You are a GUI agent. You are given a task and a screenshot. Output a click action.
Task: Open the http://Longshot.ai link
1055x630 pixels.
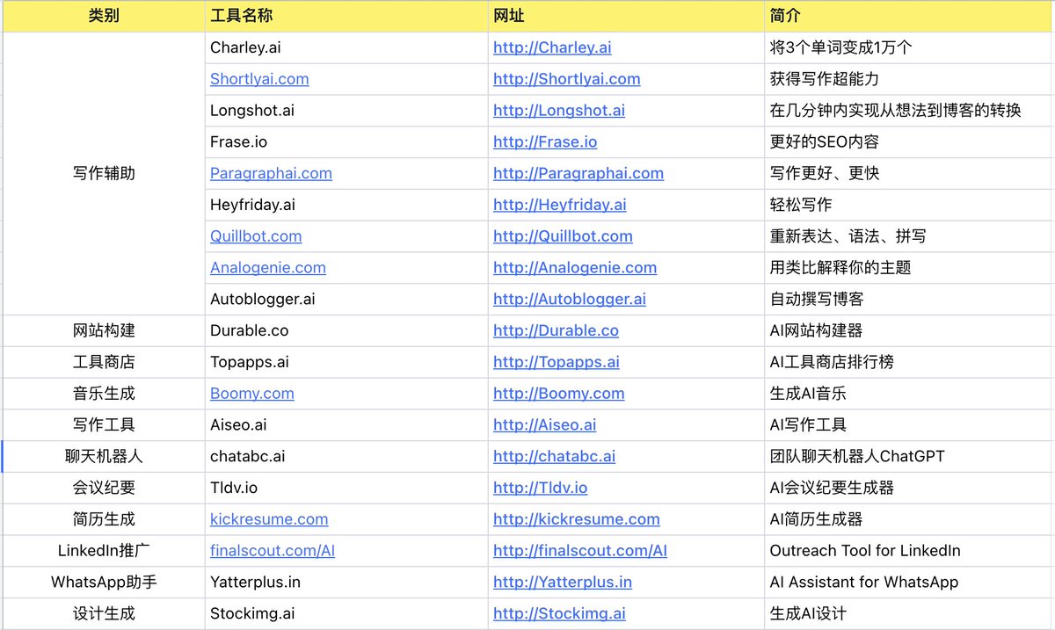[x=559, y=111]
